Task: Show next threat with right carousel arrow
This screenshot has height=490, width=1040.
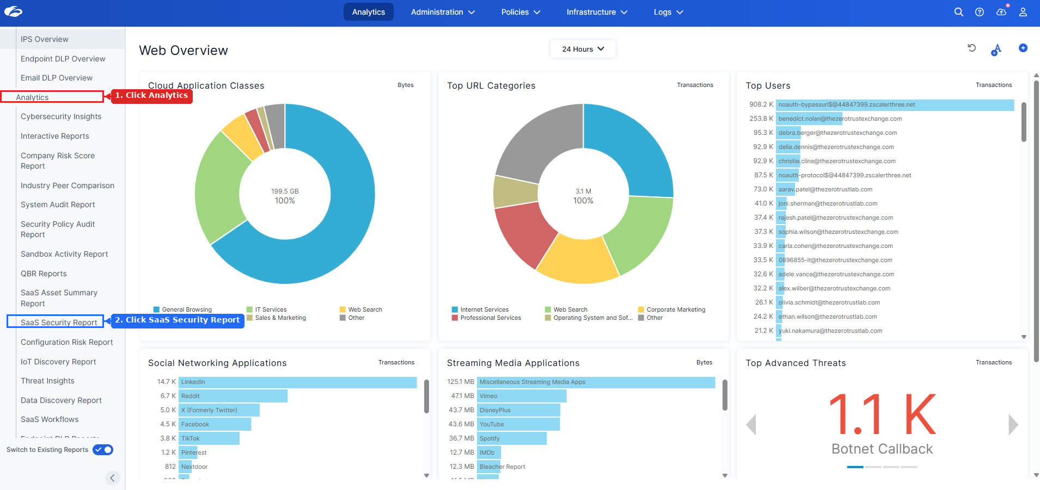Action: coord(1013,425)
